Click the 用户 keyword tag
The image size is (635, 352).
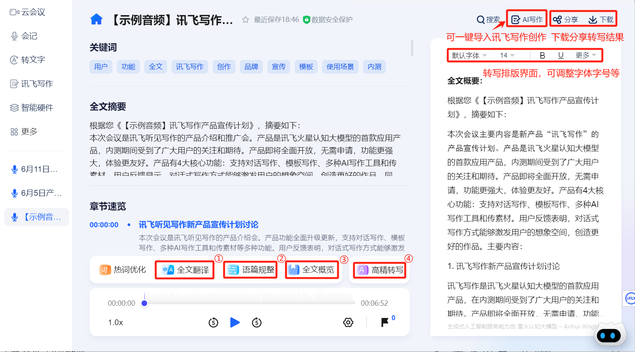click(x=101, y=67)
